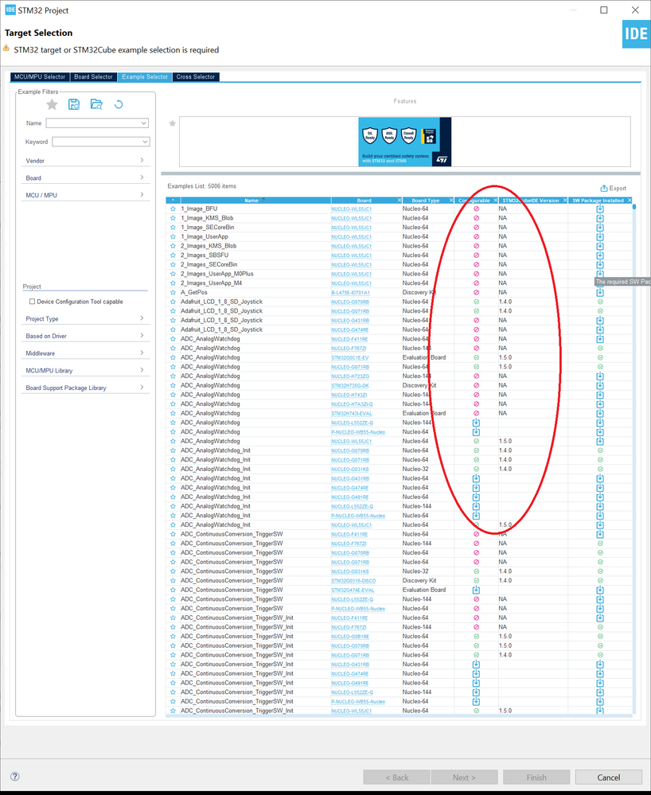Expand the Board Support Package Library section
Image resolution: width=651 pixels, height=795 pixels.
pos(85,388)
